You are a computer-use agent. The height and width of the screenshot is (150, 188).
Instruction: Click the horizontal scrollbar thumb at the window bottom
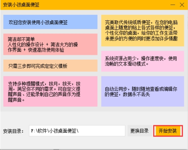coord(56,150)
